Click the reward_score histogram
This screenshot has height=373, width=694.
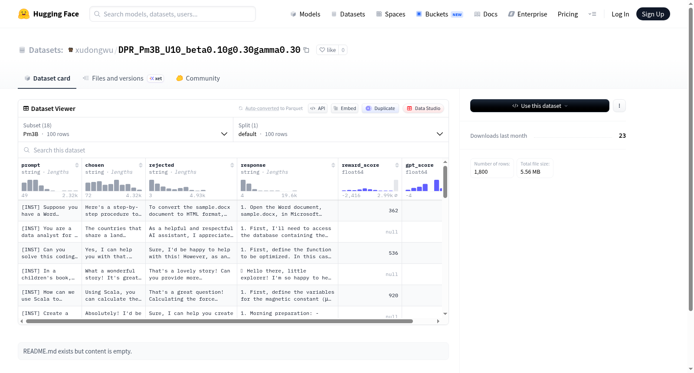[370, 185]
